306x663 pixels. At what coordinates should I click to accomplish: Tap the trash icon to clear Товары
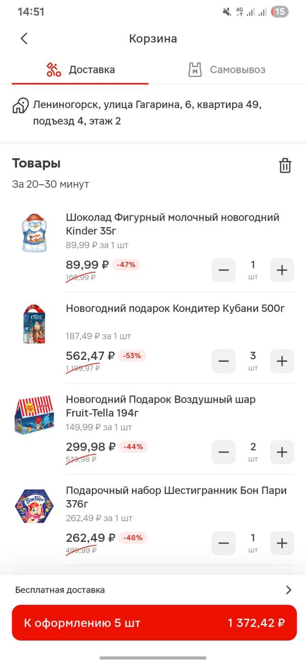tap(285, 165)
